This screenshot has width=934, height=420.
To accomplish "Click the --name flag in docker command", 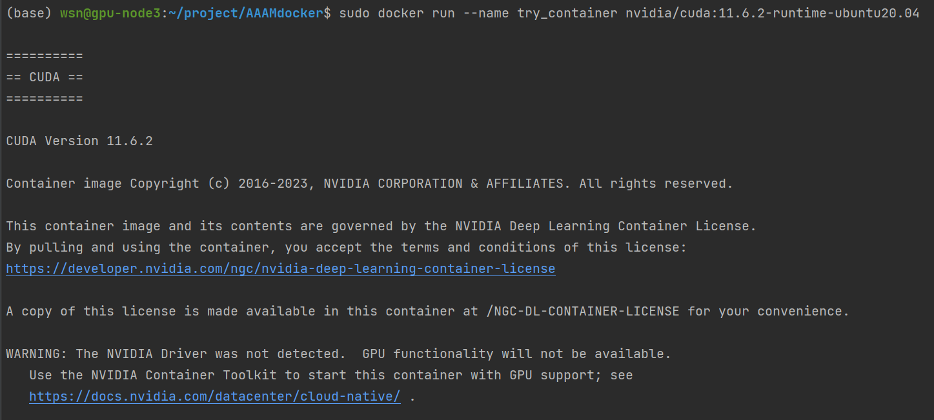I will [x=486, y=13].
